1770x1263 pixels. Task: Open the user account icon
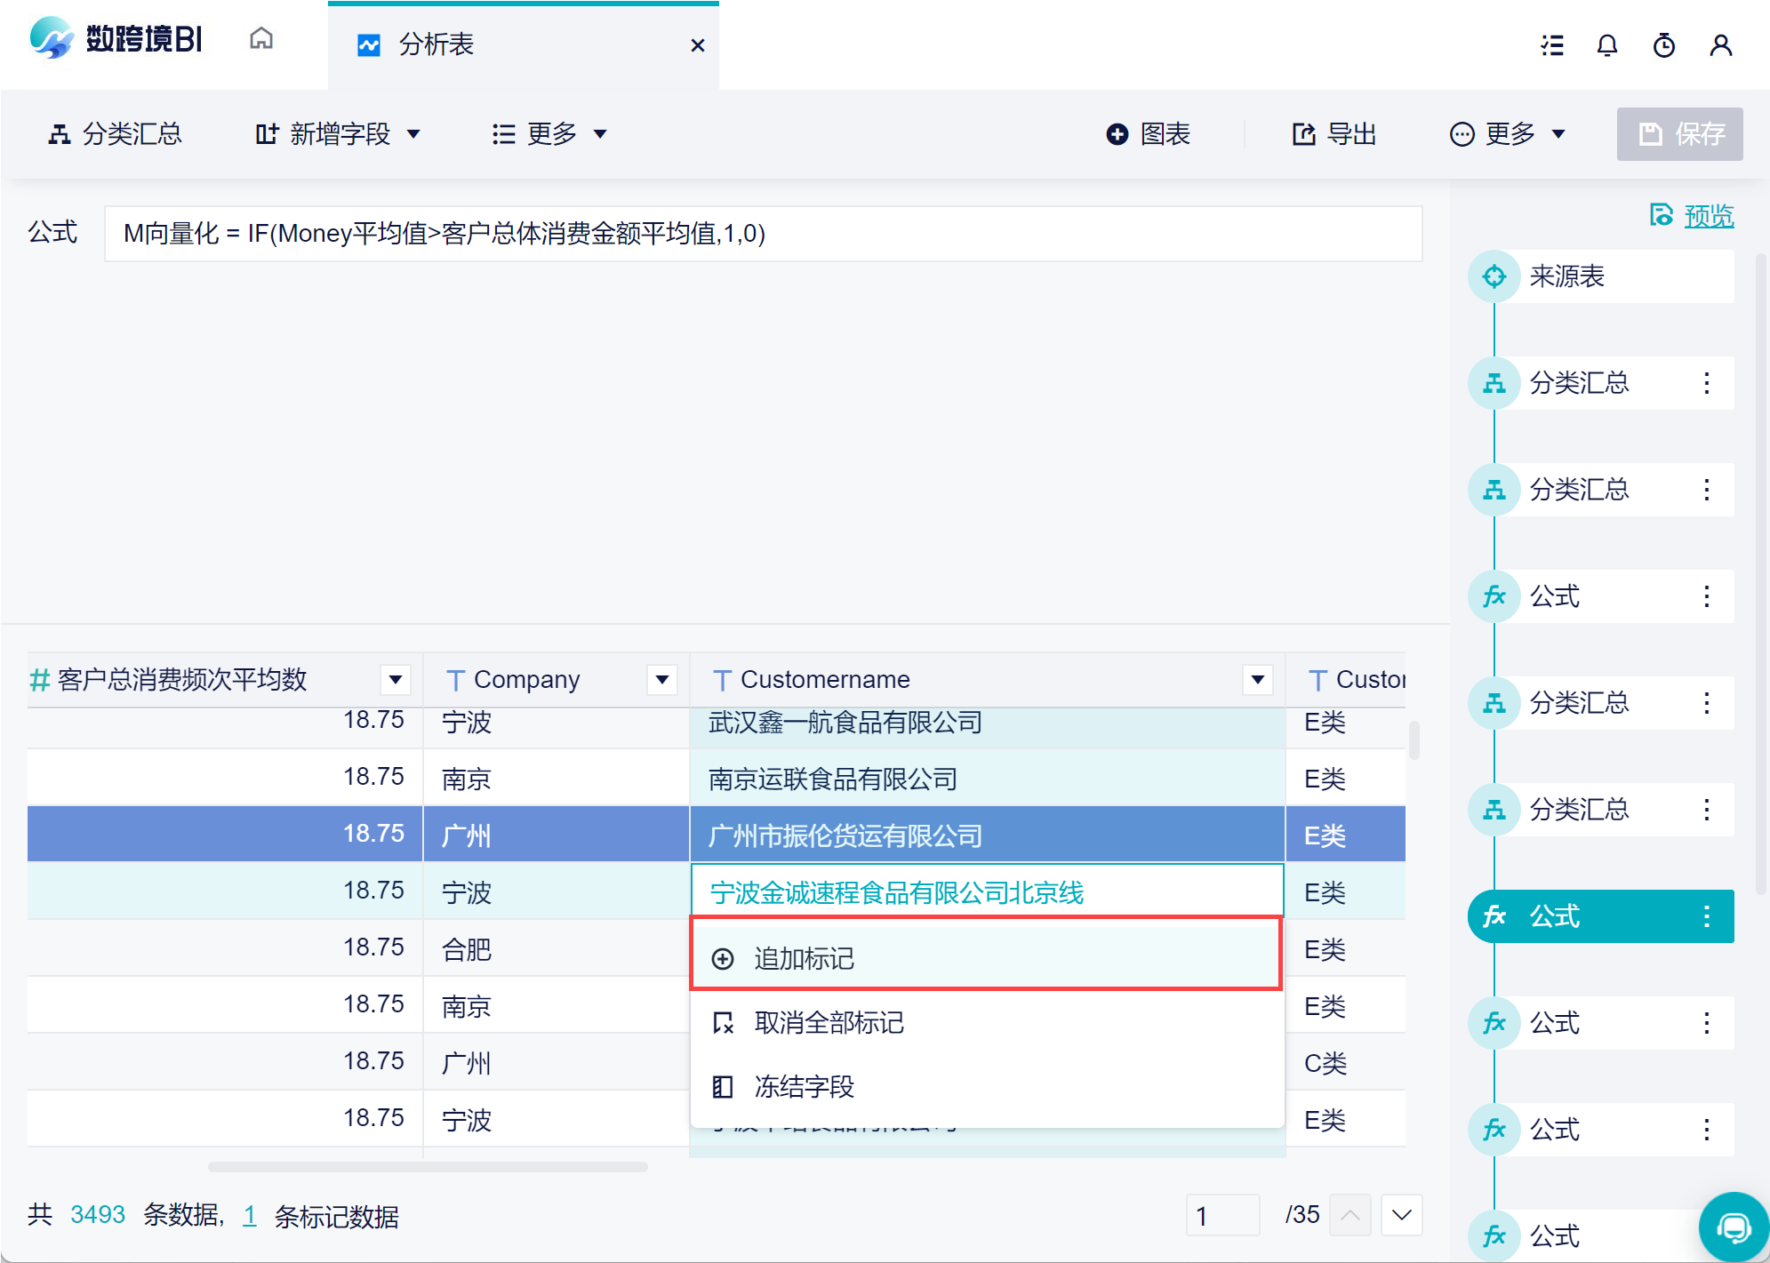pos(1720,45)
